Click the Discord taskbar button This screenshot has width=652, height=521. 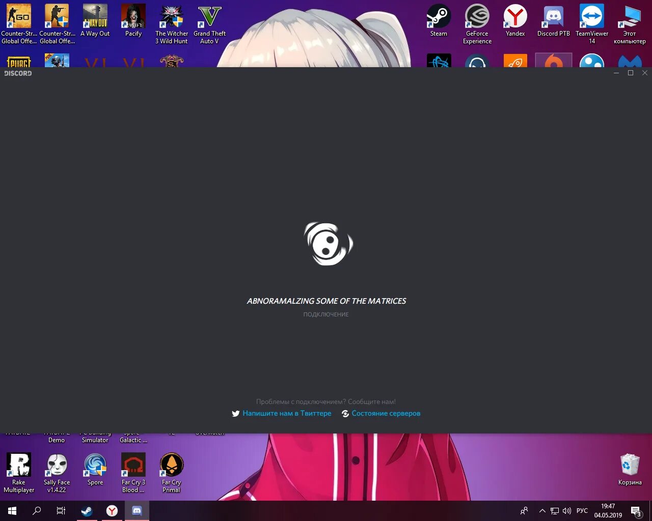pyautogui.click(x=137, y=511)
